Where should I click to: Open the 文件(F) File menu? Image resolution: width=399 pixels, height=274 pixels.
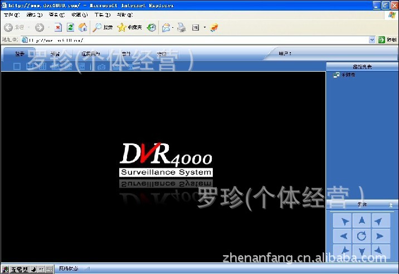click(x=12, y=15)
